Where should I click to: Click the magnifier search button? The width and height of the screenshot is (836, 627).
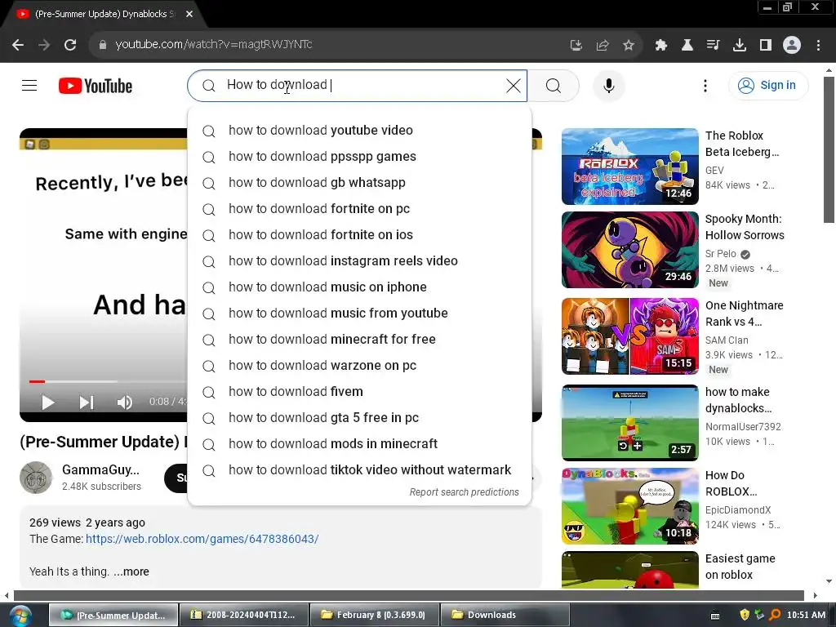pos(554,85)
